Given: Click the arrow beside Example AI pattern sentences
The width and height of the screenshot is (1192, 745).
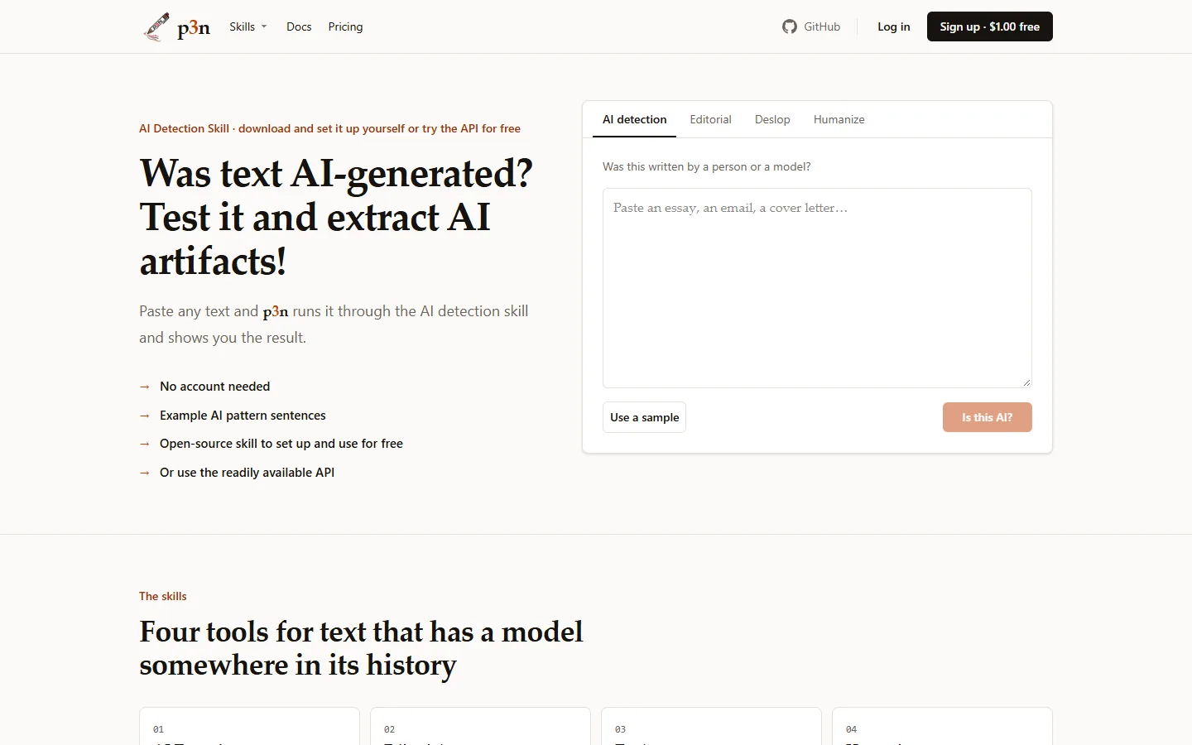Looking at the screenshot, I should pyautogui.click(x=145, y=416).
